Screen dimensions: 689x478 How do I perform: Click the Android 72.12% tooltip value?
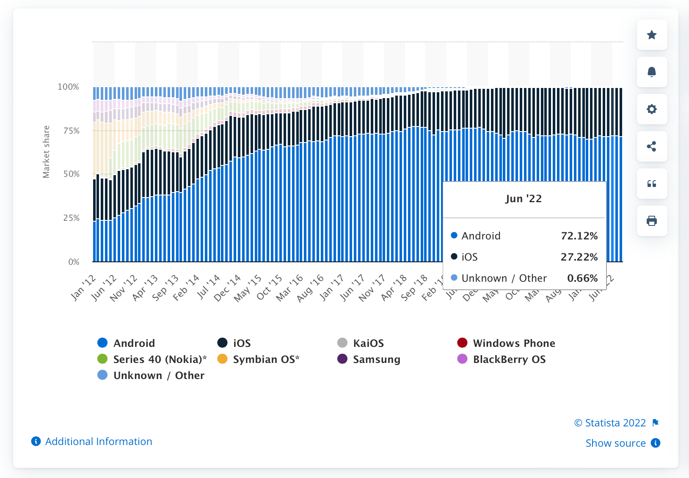pos(579,236)
